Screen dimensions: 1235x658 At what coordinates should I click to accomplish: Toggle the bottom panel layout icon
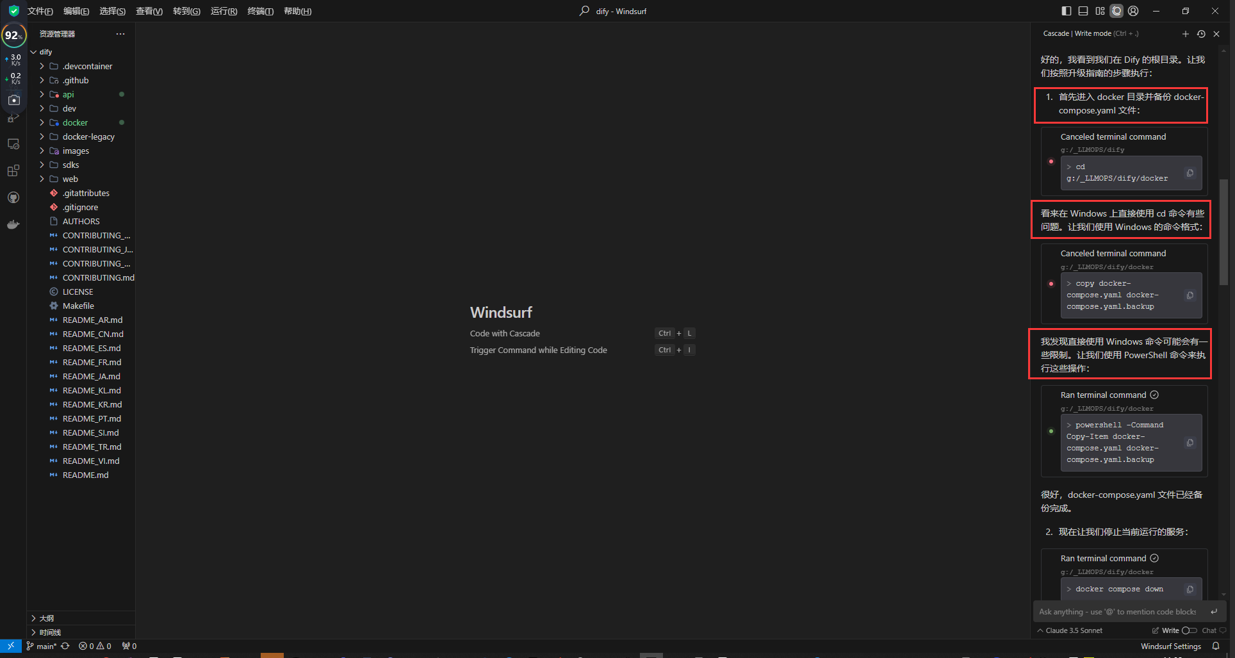click(1083, 11)
